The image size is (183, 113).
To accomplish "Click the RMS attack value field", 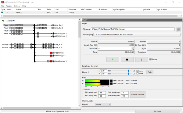I will tap(102, 93).
